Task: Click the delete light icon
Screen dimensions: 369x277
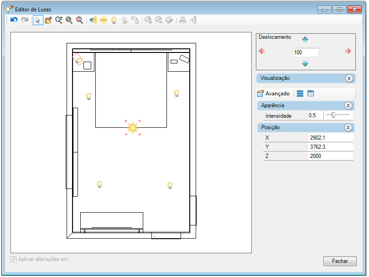Action: click(x=125, y=20)
